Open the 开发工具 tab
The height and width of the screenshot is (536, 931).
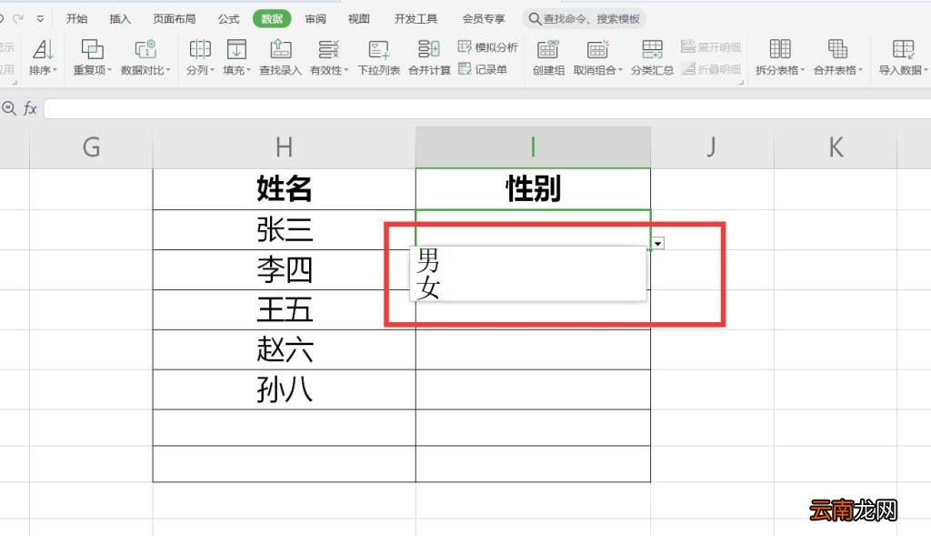coord(415,19)
